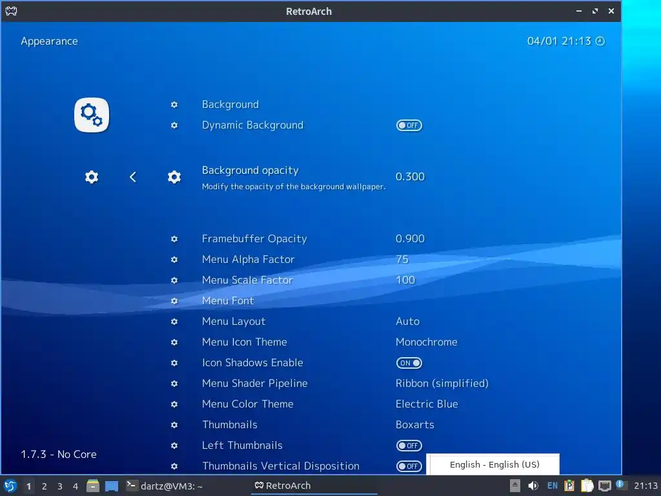
Task: Click the English - English (US) tooltip
Action: [493, 464]
